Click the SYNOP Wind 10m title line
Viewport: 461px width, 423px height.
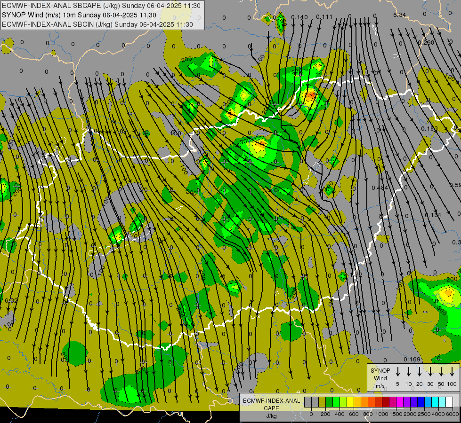(79, 15)
